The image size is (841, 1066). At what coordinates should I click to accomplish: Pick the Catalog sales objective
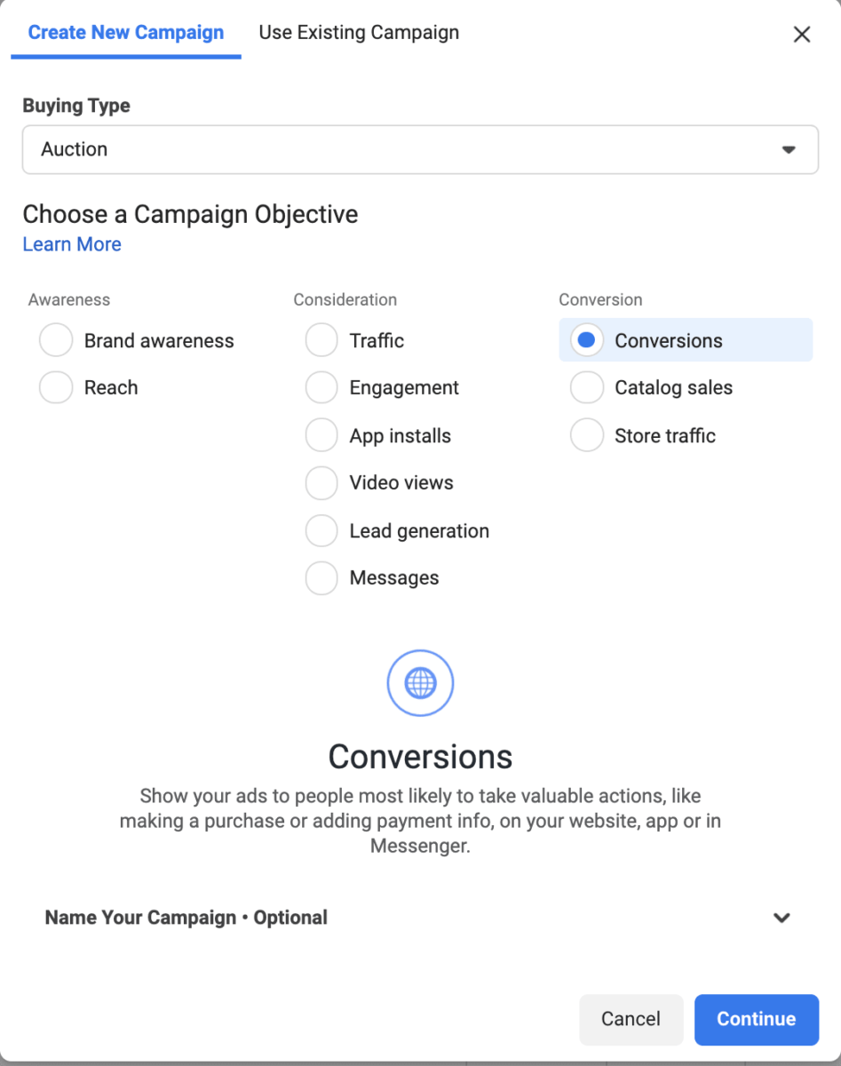pyautogui.click(x=586, y=387)
